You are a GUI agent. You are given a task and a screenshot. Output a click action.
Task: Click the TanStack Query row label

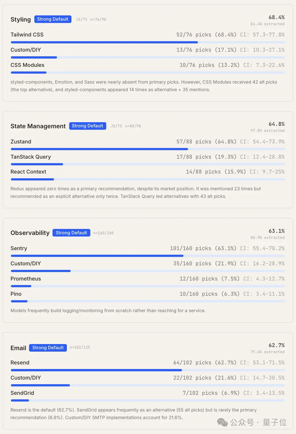click(31, 157)
